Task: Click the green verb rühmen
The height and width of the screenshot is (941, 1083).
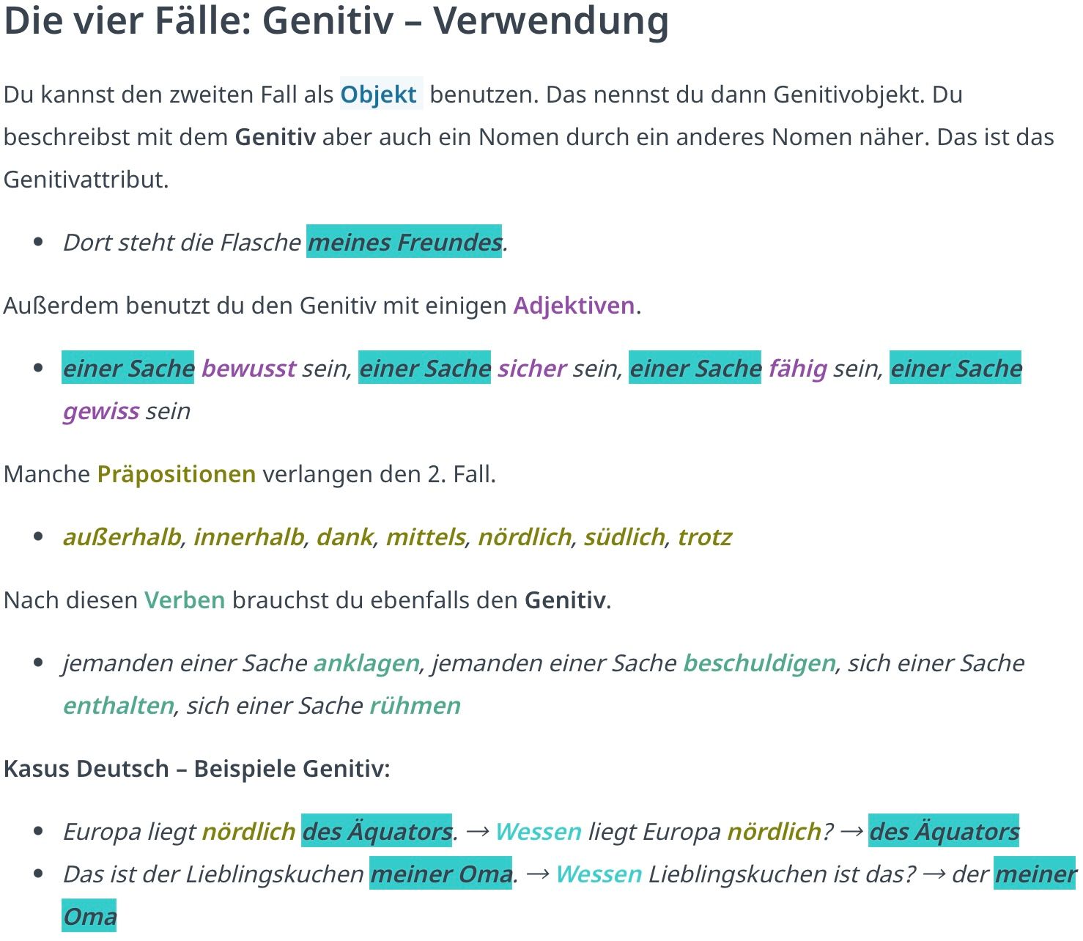Action: tap(415, 705)
